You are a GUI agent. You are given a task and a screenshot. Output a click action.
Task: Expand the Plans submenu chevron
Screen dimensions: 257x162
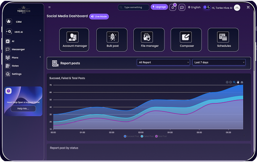pos(40,57)
